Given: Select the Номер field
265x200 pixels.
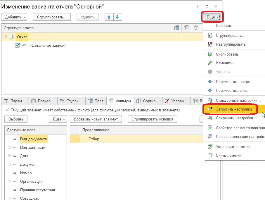Looking at the screenshot, I should (x=26, y=173).
